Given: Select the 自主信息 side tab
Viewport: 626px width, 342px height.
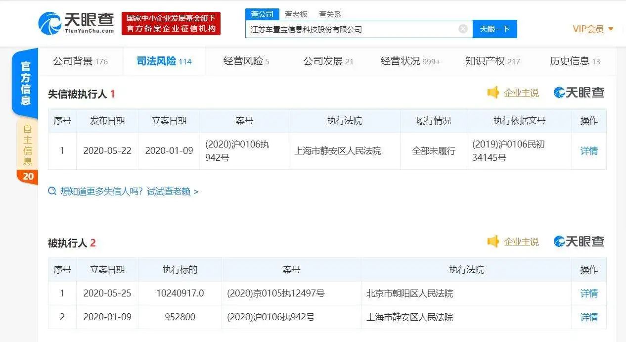Looking at the screenshot, I should (28, 144).
